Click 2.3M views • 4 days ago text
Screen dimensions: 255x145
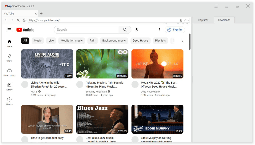44,95
